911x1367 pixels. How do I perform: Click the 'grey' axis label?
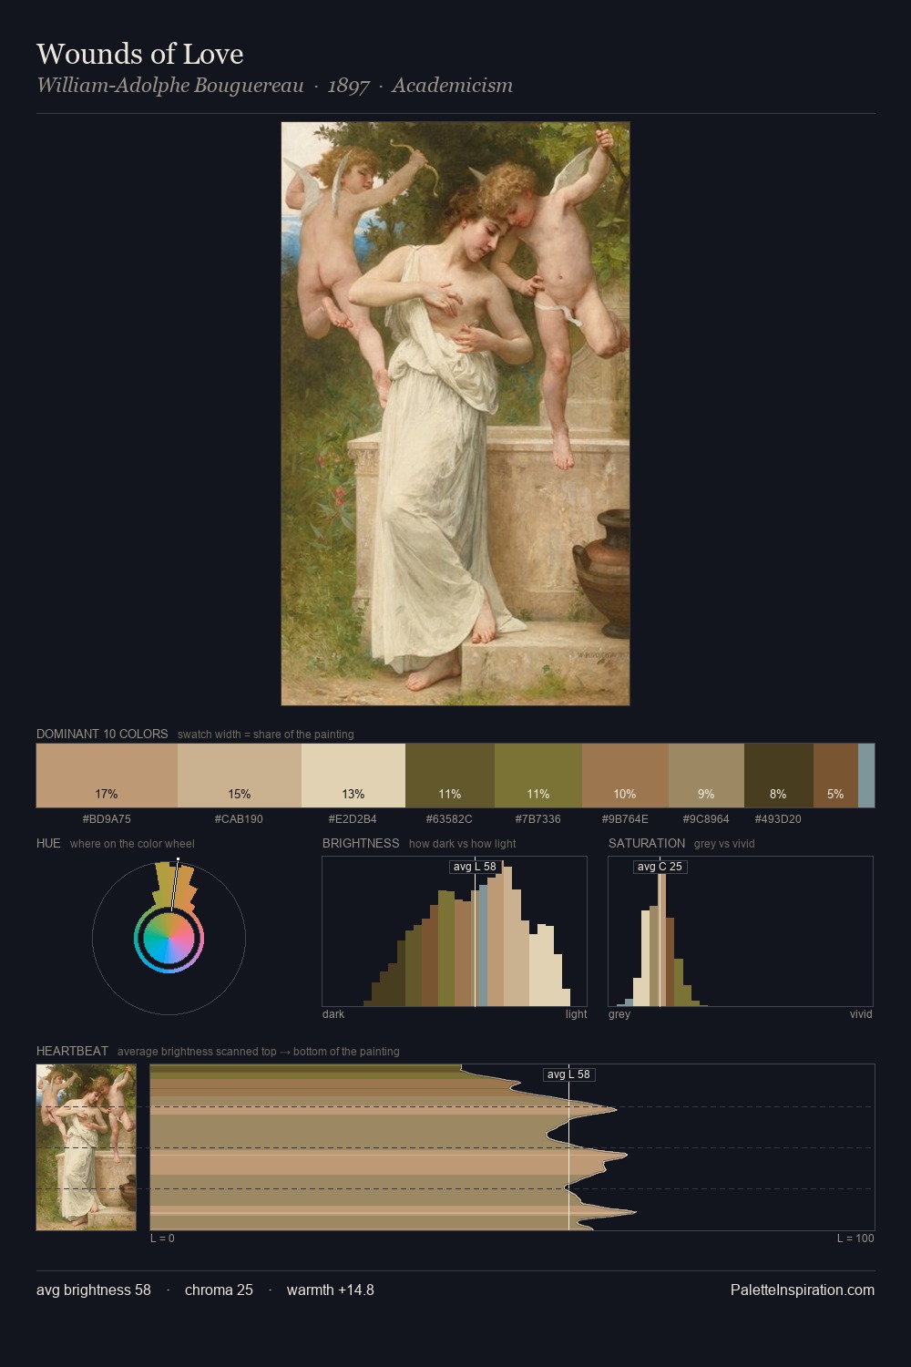click(x=619, y=1014)
